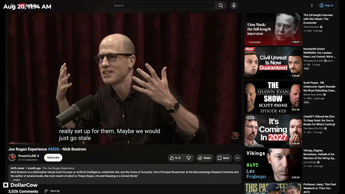Click the magnifier search button
The height and width of the screenshot is (194, 345).
tap(221, 5)
